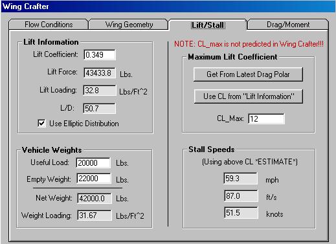Screen dimensions: 336x244
Task: Select stall speed 51.5 knots field
Action: click(241, 213)
